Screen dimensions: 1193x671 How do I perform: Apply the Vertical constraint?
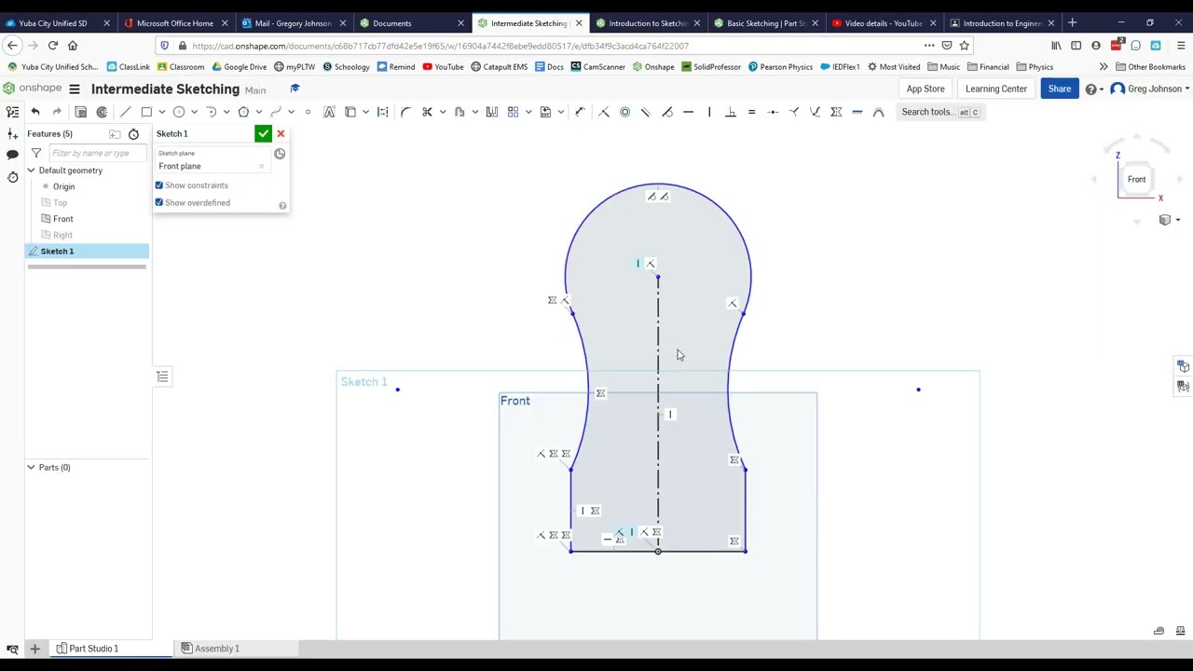[x=709, y=112]
